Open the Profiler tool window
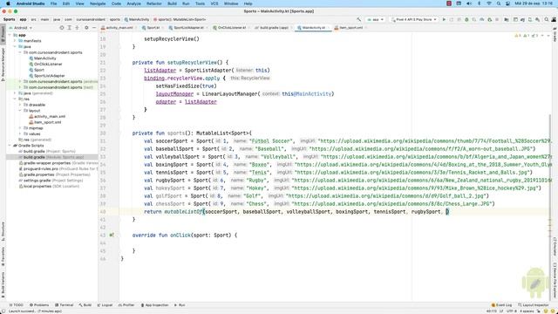 point(126,305)
